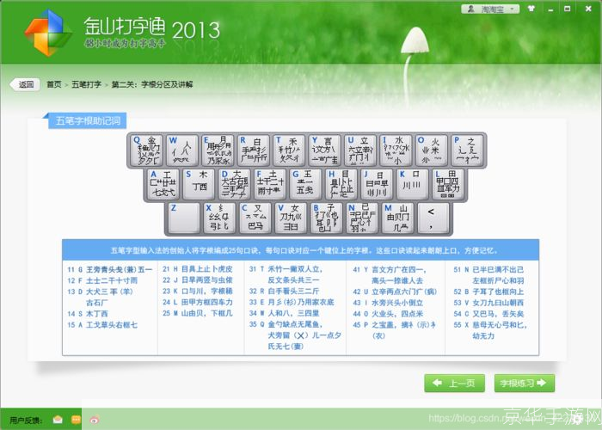Click mnemonic line 24 L 田甲方框四车力
The width and height of the screenshot is (602, 430).
click(x=198, y=302)
